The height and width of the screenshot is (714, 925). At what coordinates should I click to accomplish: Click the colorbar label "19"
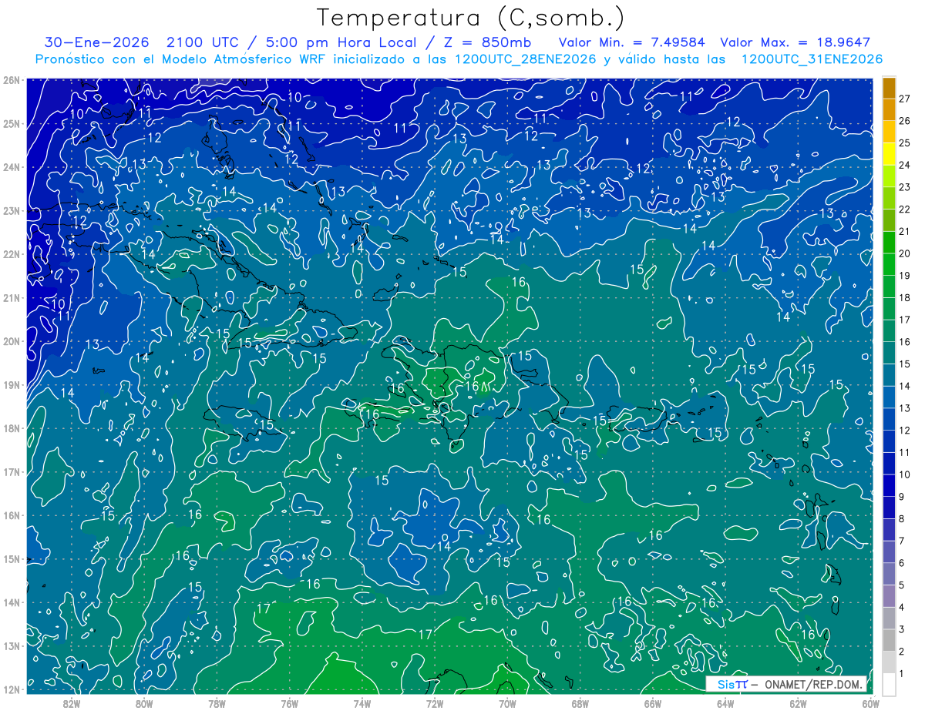click(905, 276)
